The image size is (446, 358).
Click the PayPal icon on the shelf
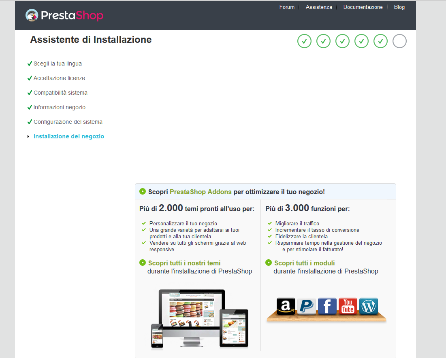tap(307, 306)
